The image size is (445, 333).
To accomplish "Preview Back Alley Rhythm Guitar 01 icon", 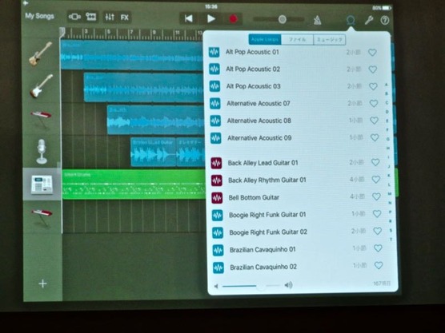I will [217, 180].
